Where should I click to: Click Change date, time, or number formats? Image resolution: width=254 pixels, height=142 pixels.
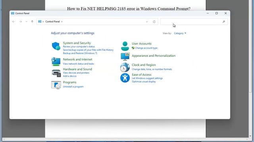click(152, 69)
